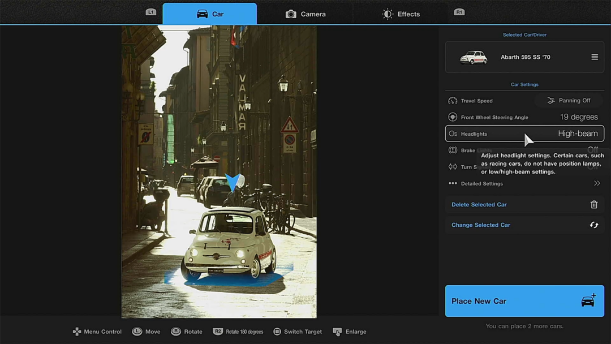Toggle the Panning Off travel speed setting
The width and height of the screenshot is (611, 344).
tap(569, 101)
